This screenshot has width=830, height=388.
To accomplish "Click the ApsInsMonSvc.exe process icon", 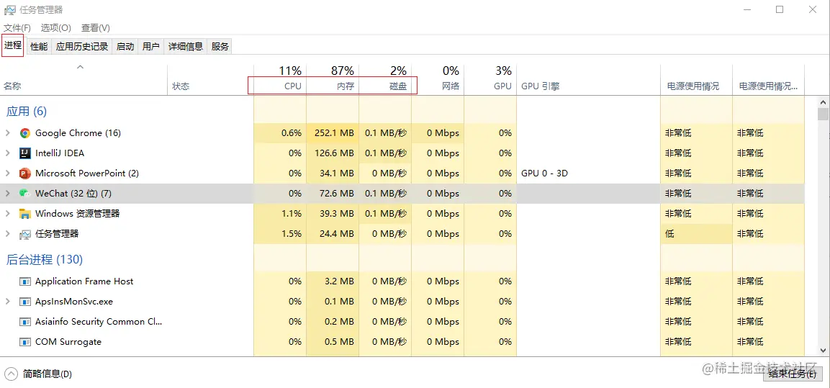I will [25, 302].
